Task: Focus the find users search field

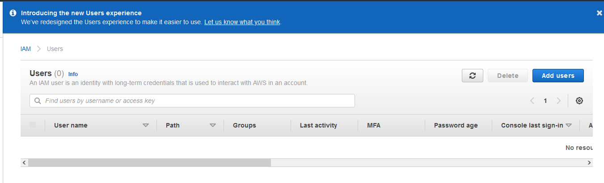Action: click(197, 101)
